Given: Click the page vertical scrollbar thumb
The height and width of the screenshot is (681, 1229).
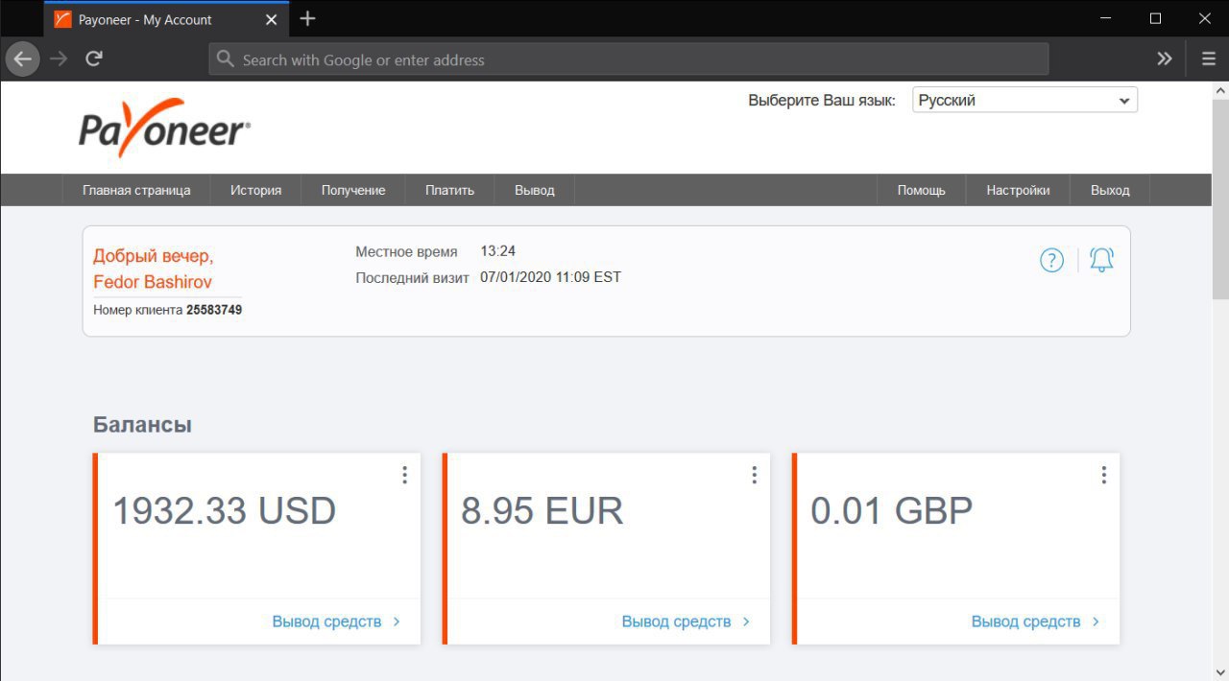Looking at the screenshot, I should [x=1219, y=200].
